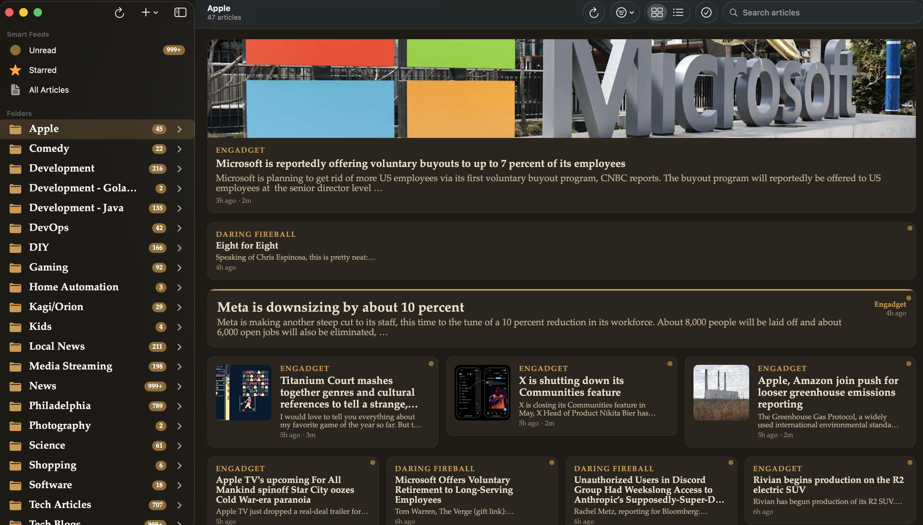Select the DIY folder icon
Image resolution: width=923 pixels, height=525 pixels.
(x=15, y=248)
